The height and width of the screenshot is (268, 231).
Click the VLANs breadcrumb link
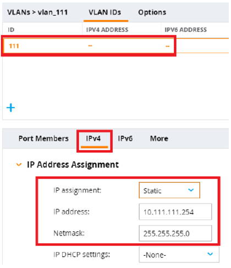click(19, 12)
